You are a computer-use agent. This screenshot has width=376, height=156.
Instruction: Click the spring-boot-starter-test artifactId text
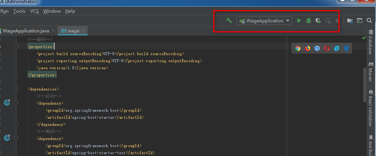100,153
